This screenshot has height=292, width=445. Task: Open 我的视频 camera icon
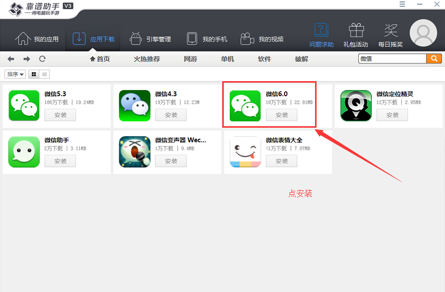click(247, 39)
